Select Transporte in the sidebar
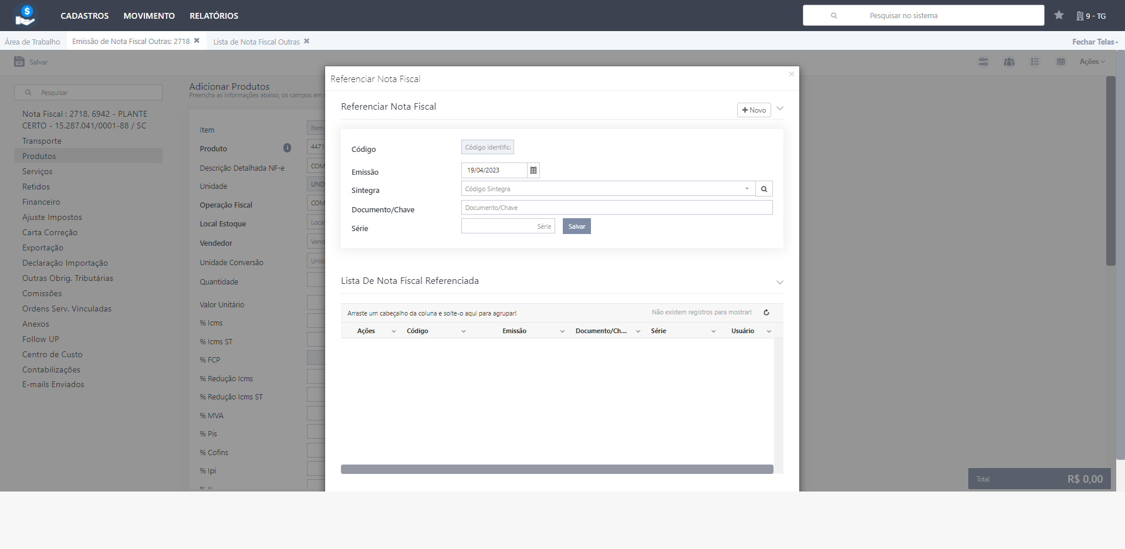 pos(42,141)
